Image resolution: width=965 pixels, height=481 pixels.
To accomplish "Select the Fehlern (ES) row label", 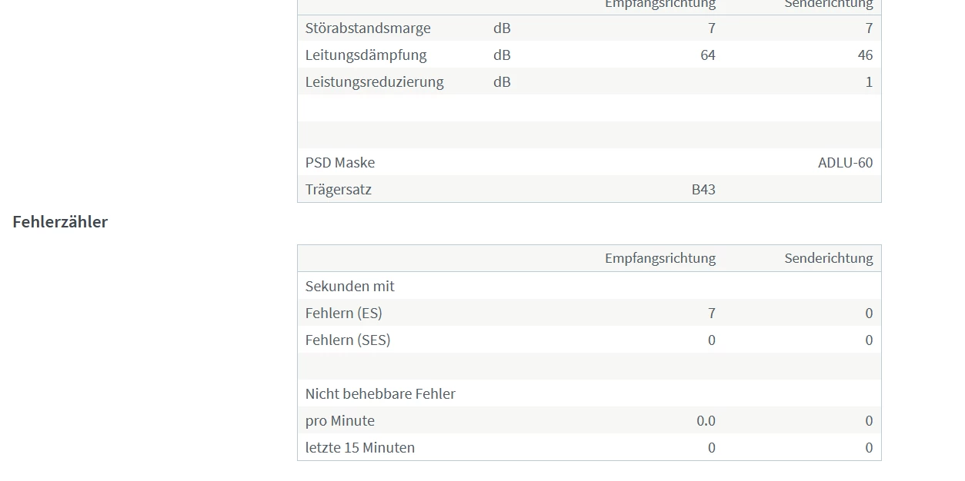I will click(343, 313).
